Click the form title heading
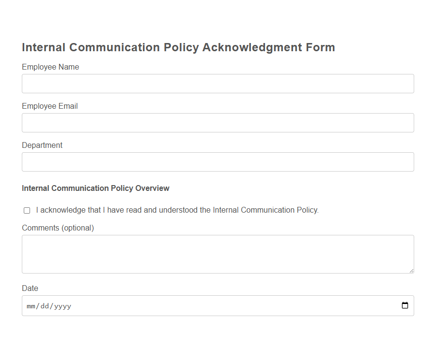Image resolution: width=436 pixels, height=347 pixels. pyautogui.click(x=178, y=47)
